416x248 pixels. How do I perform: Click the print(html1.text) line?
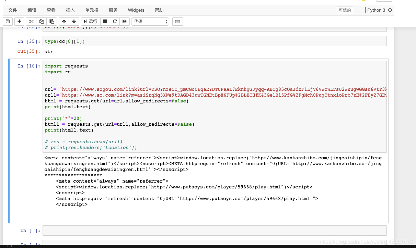(x=69, y=130)
